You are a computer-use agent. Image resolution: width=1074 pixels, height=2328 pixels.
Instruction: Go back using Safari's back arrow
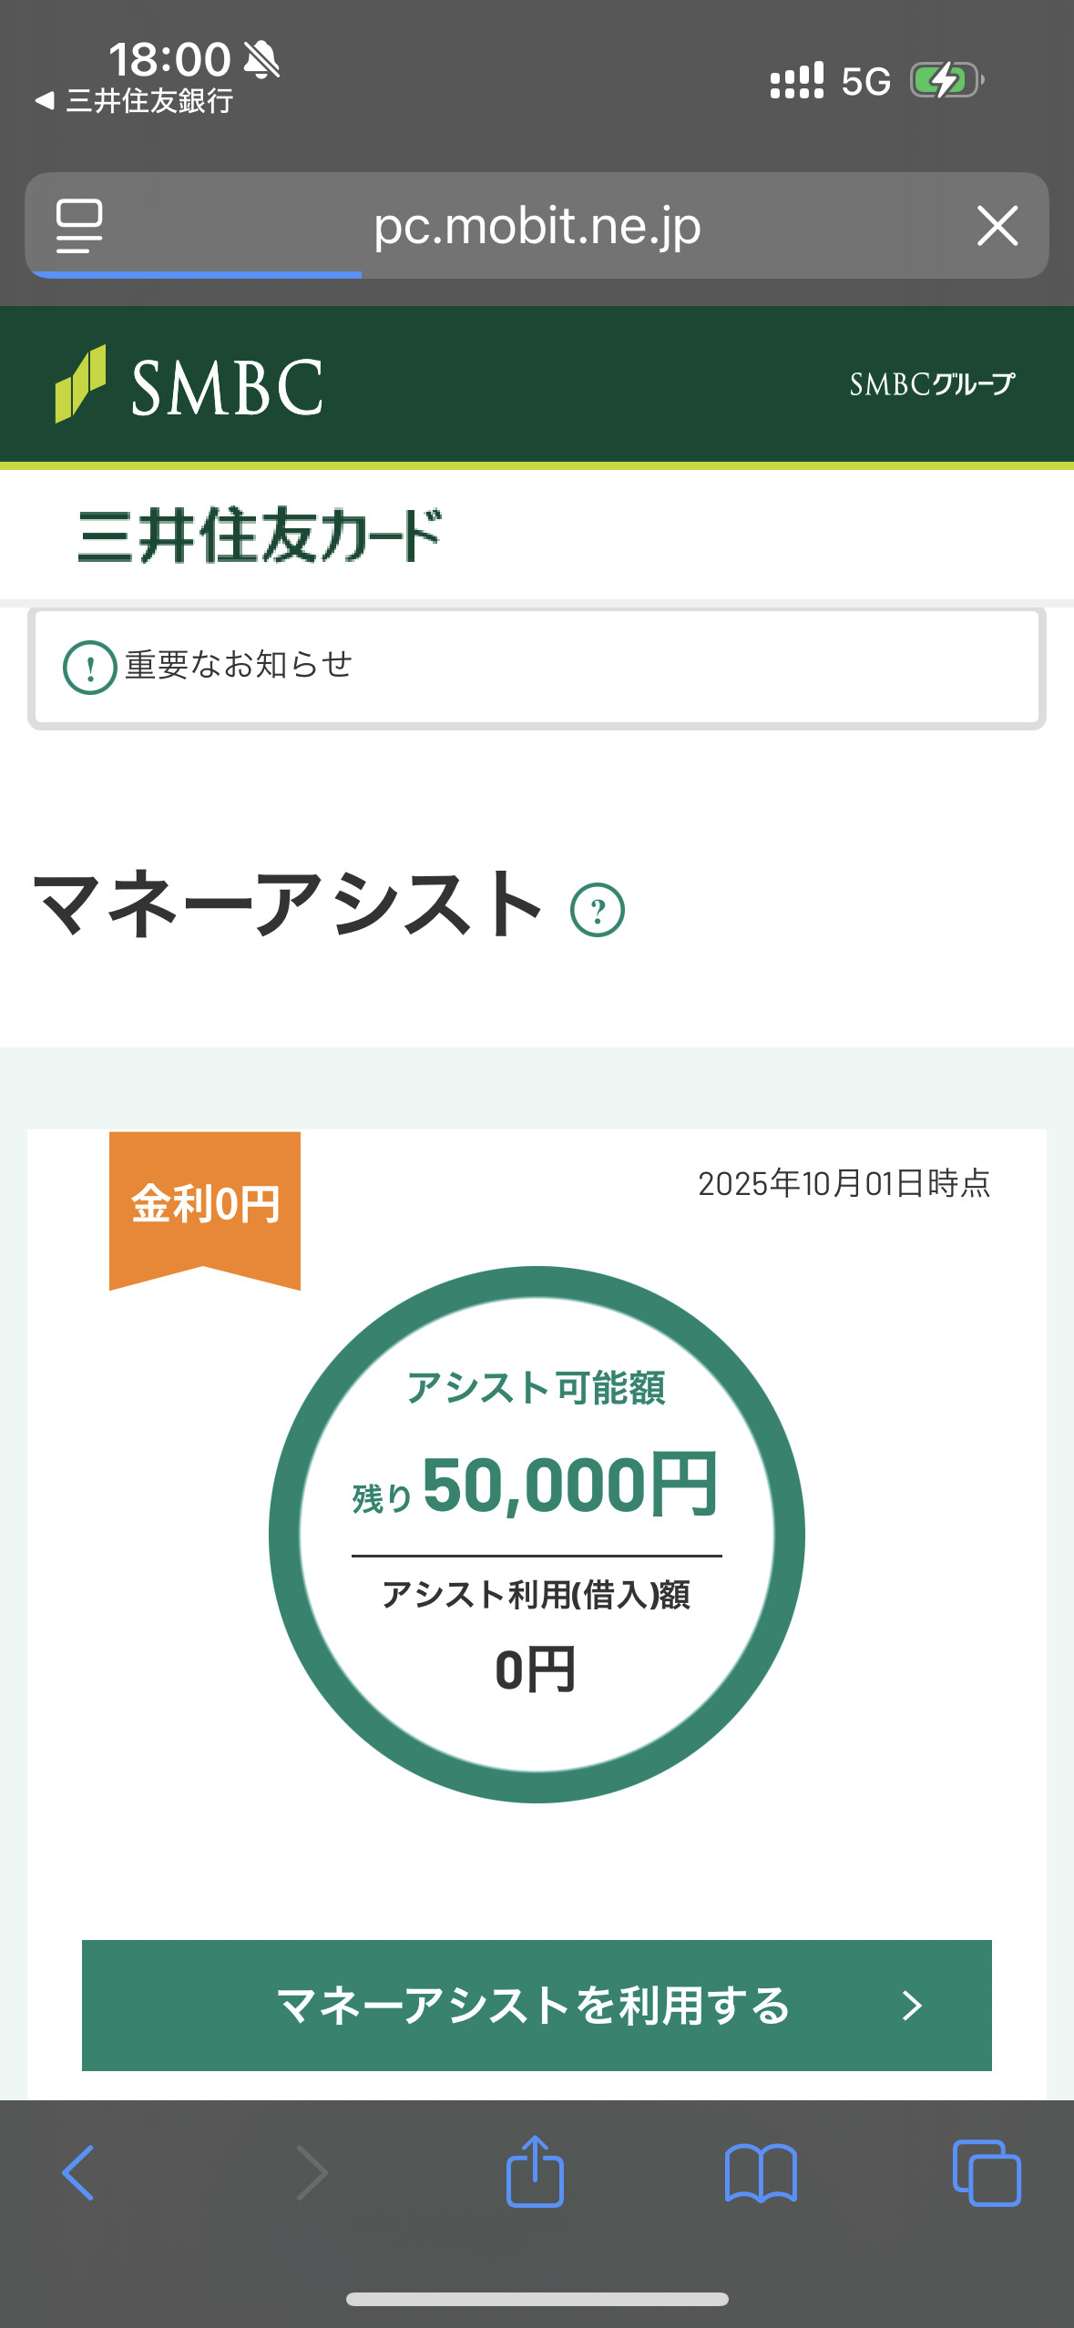click(78, 2173)
